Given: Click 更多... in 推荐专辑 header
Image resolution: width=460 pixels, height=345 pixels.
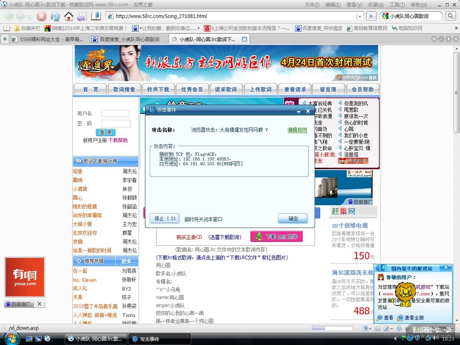Looking at the screenshot, I should click(129, 261).
